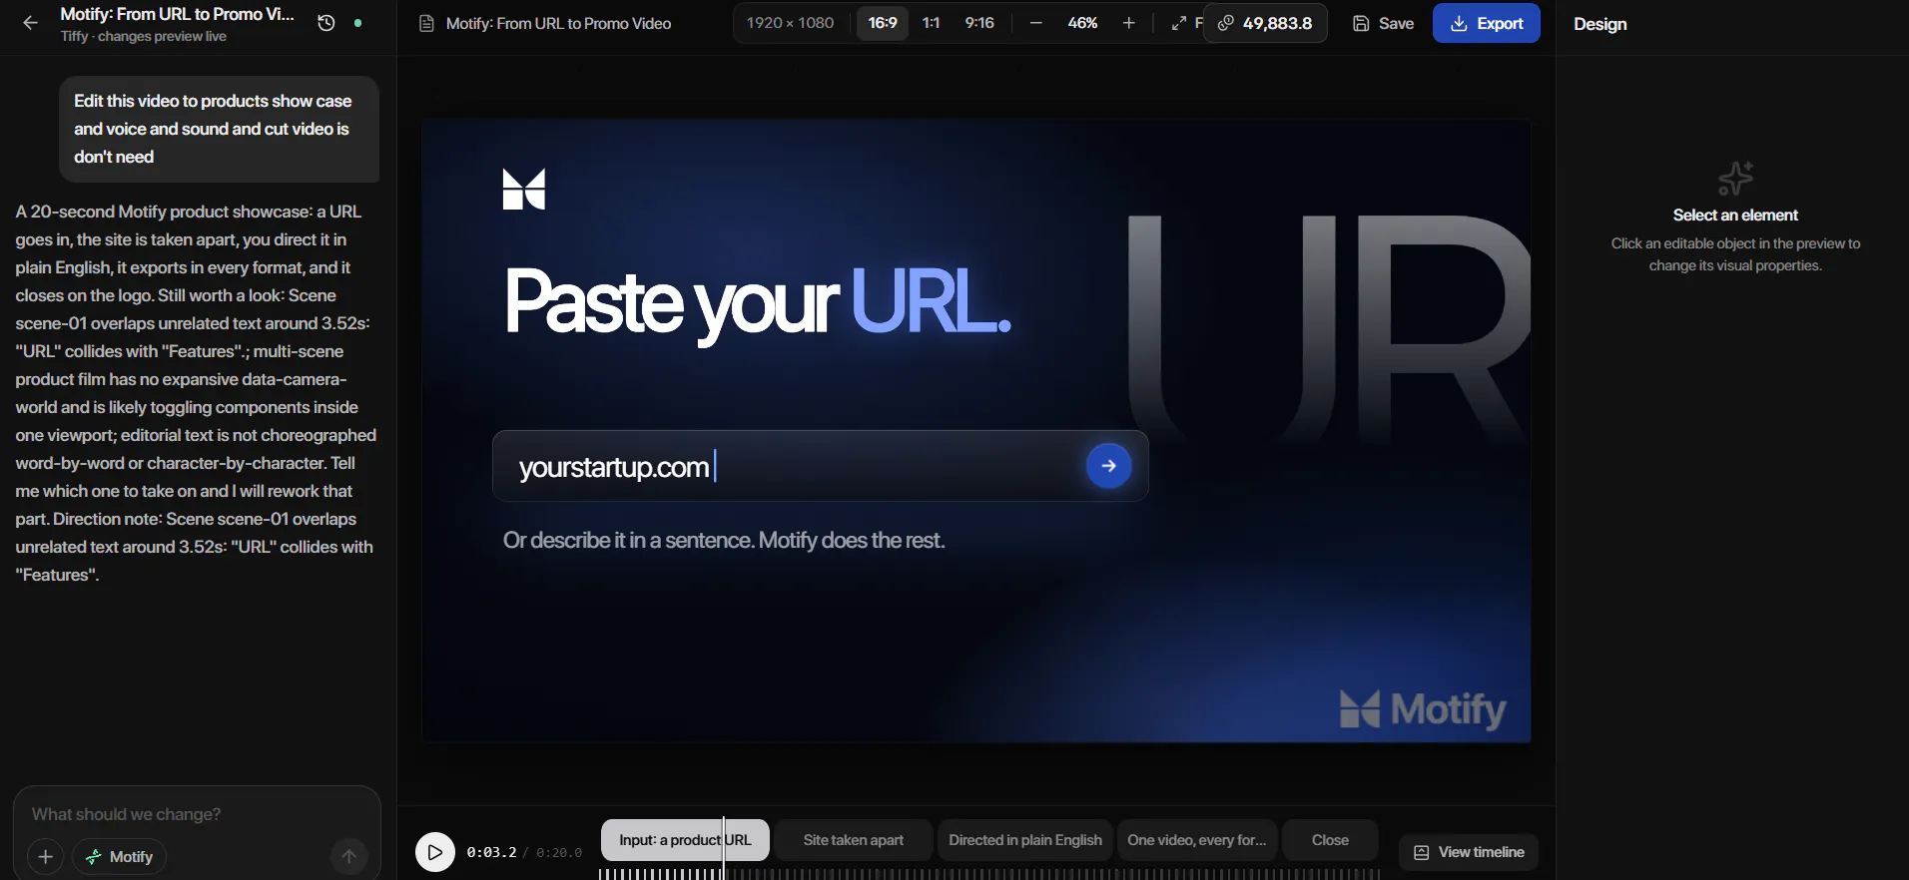Open View timeline

(1469, 852)
